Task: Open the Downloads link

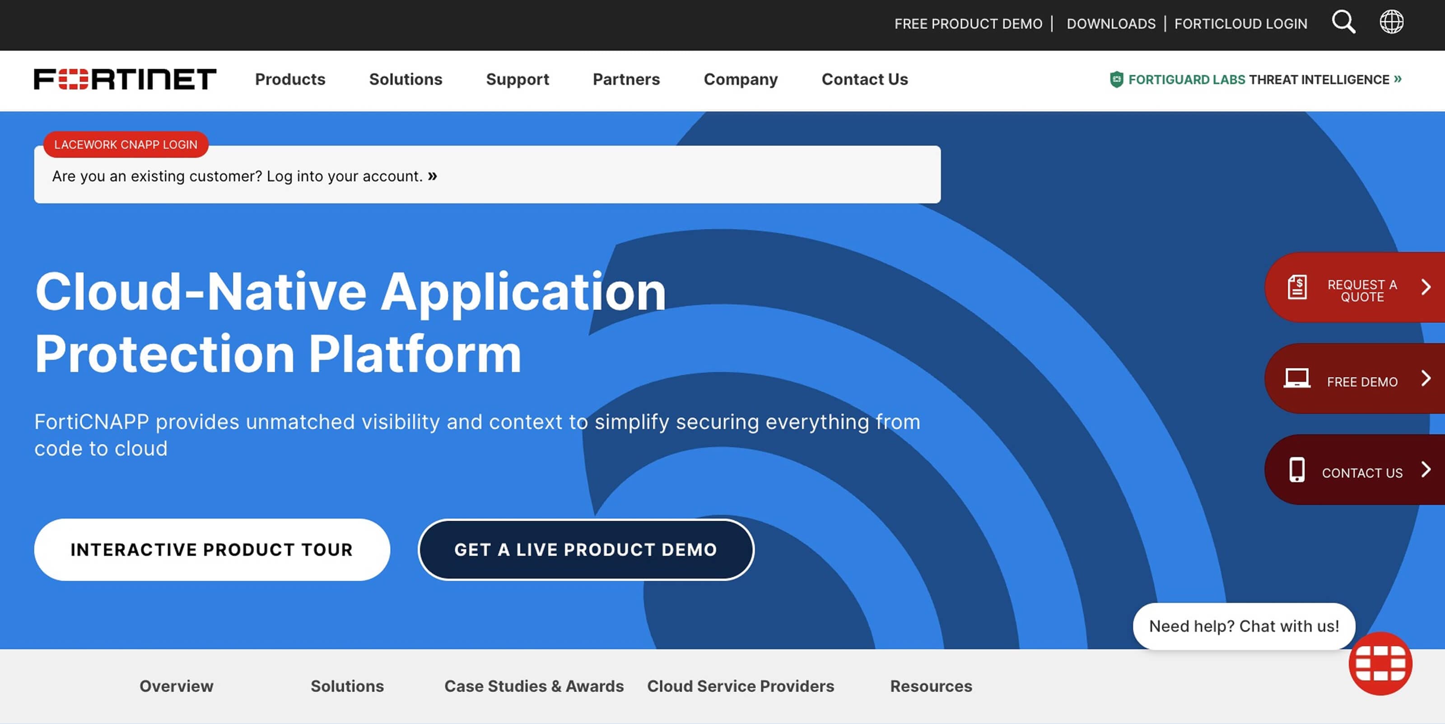Action: [1111, 23]
